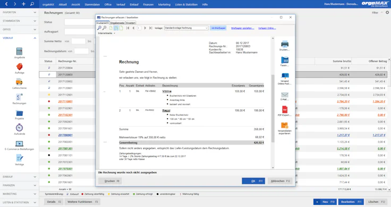Open Versanddaten exportieren icon
The height and width of the screenshot is (207, 391).
click(x=285, y=125)
